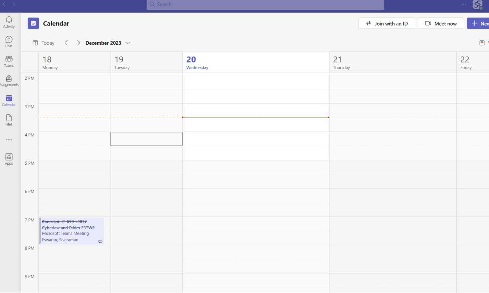Select the highlighted Tuesday 4 PM slot
Screen dimensions: 489x293
click(146, 139)
